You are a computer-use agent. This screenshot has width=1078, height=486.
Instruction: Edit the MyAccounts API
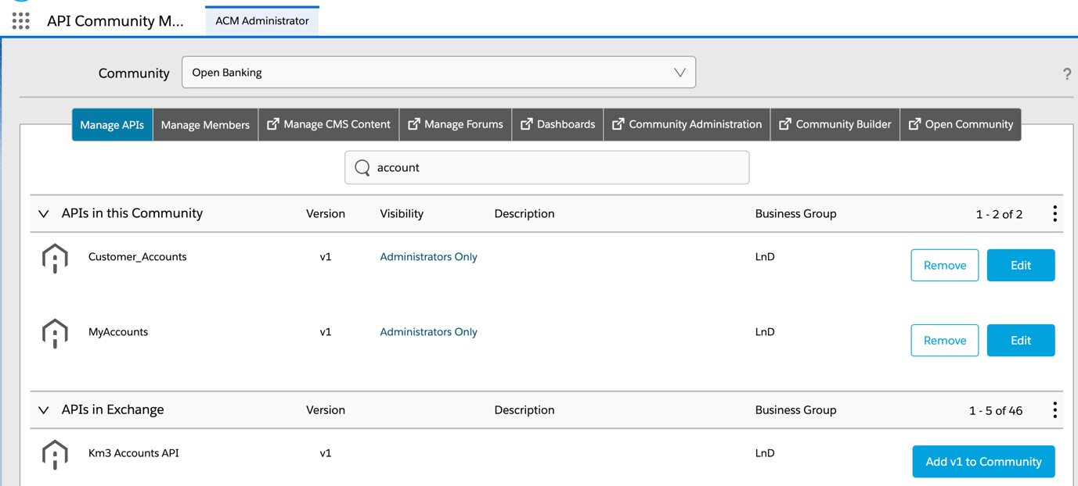(x=1021, y=341)
